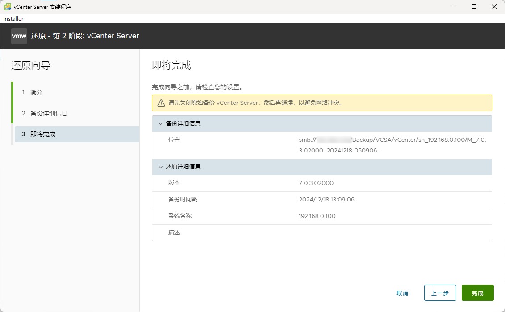Maximize the installer window
Image resolution: width=505 pixels, height=312 pixels.
point(474,7)
